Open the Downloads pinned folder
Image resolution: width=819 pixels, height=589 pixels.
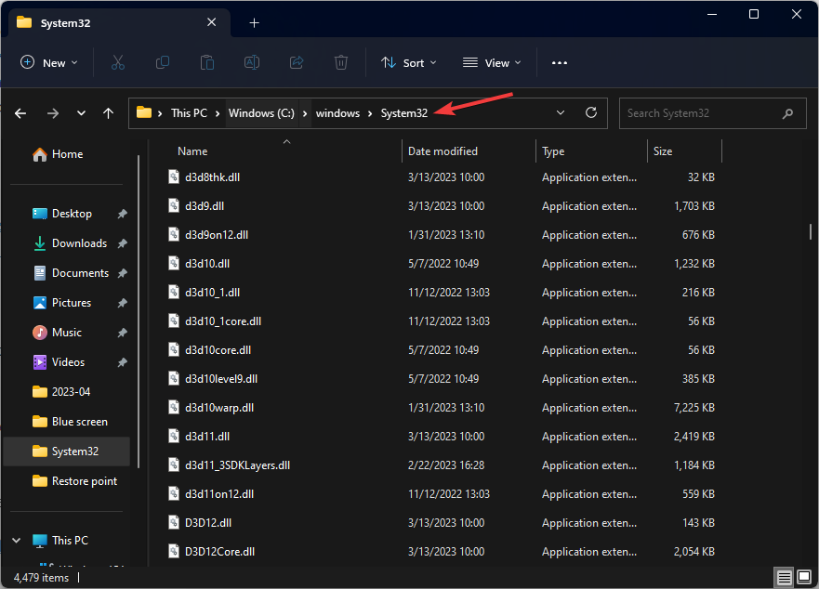coord(78,242)
